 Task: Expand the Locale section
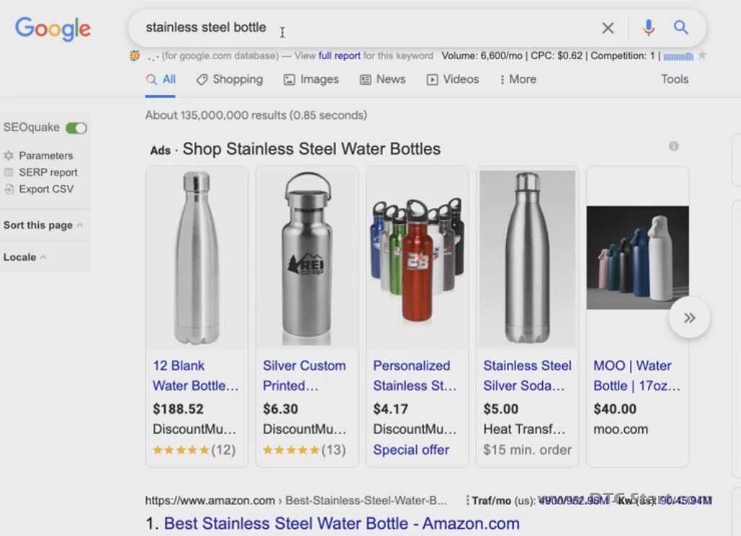pyautogui.click(x=25, y=257)
